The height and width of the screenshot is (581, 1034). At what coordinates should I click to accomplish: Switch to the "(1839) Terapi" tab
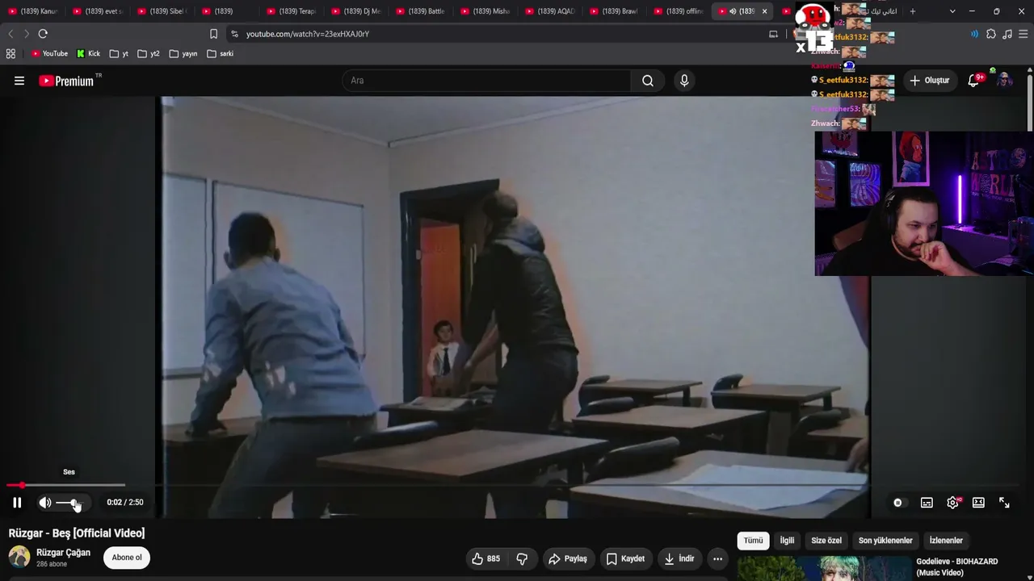pyautogui.click(x=291, y=11)
